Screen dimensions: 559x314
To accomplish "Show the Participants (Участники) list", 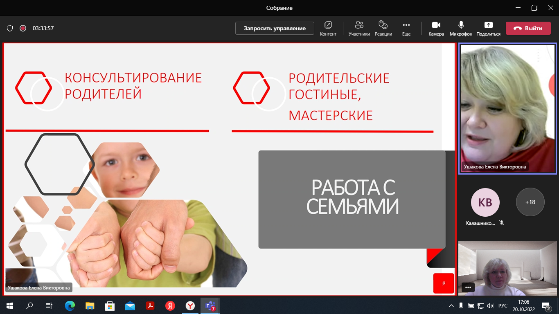I will [x=359, y=28].
